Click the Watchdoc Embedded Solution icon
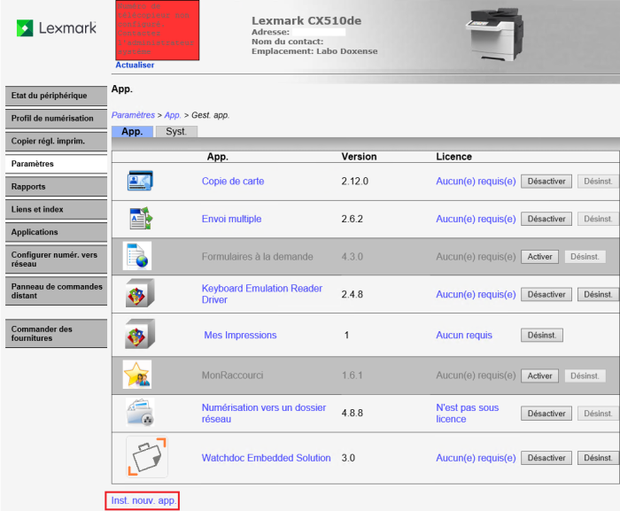620x511 pixels. click(147, 458)
